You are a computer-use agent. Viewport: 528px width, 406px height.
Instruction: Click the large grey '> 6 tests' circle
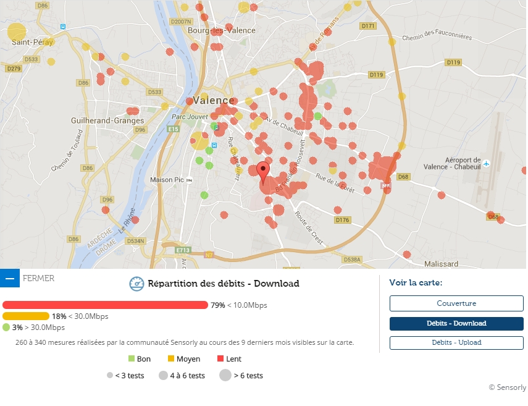pyautogui.click(x=225, y=375)
